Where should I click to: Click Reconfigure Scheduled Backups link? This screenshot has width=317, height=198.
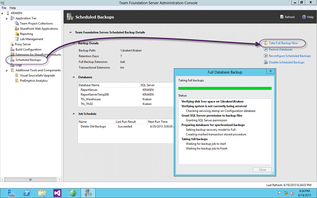[290, 56]
